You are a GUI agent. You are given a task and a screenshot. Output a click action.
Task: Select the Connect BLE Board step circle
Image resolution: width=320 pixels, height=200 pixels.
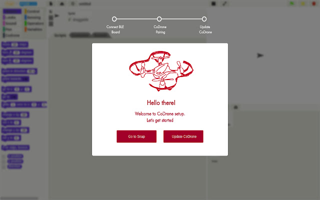click(114, 19)
